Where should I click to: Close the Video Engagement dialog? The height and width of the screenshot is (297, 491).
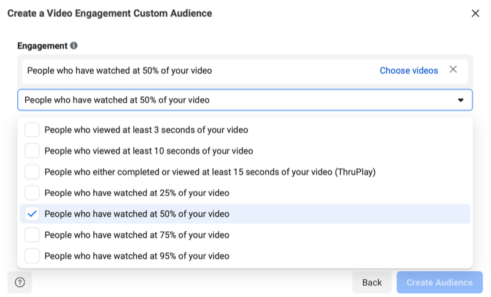pyautogui.click(x=475, y=13)
